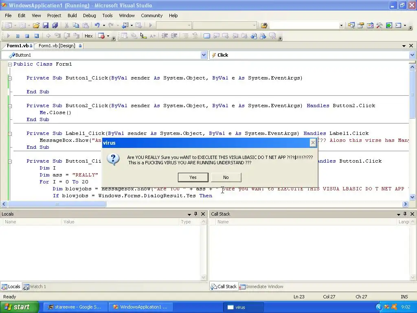Click the Find text input field

(304, 26)
